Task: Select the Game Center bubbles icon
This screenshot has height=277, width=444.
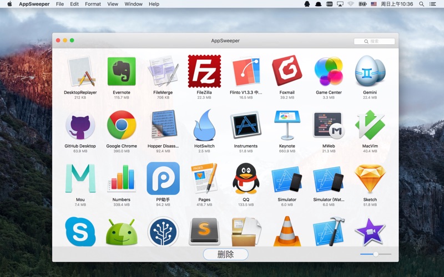Action: (329, 71)
